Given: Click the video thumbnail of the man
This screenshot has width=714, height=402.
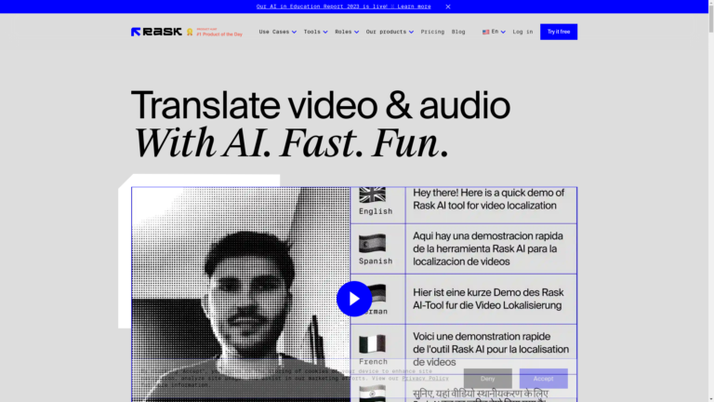Looking at the screenshot, I should [241, 294].
